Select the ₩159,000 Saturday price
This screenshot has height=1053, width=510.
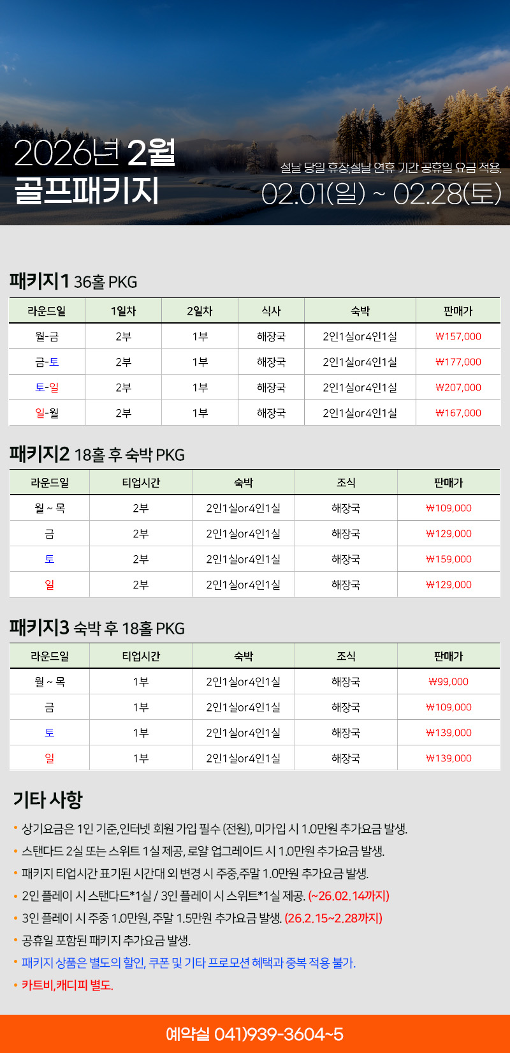(x=449, y=559)
